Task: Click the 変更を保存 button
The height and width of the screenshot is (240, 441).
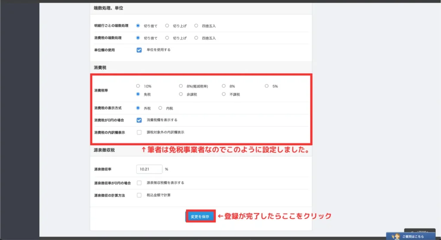Action: click(200, 217)
